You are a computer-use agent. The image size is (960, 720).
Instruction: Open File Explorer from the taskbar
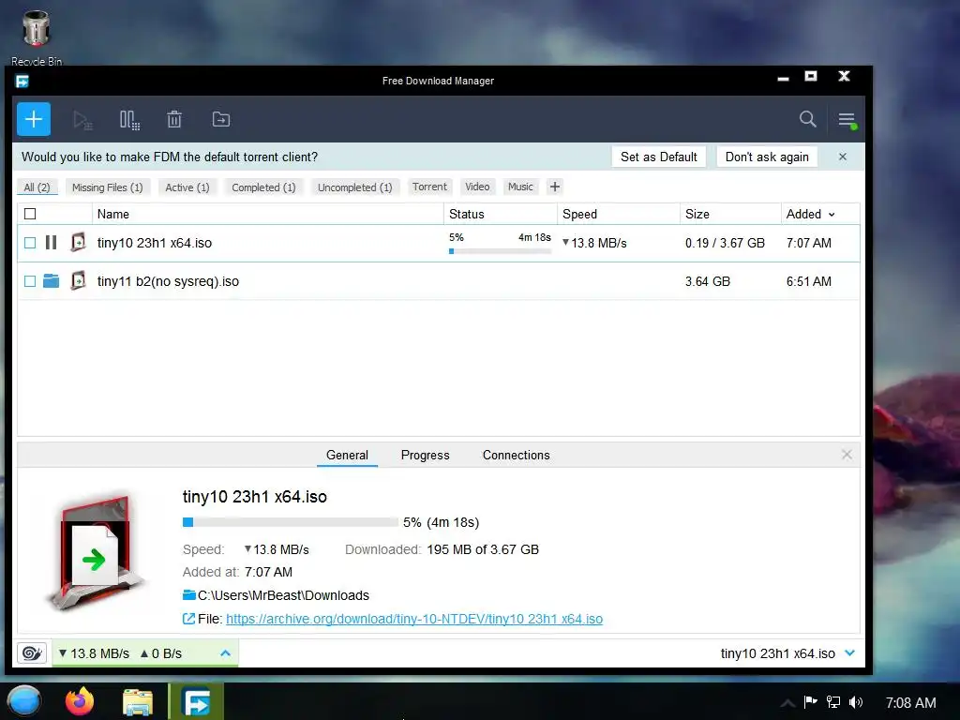tap(137, 701)
